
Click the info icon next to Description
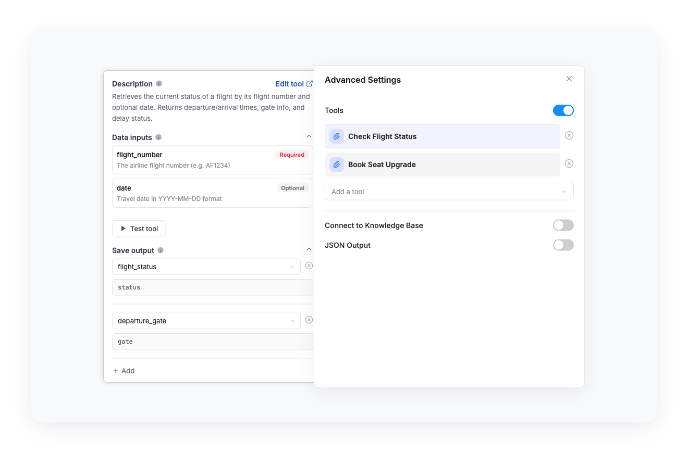point(159,83)
